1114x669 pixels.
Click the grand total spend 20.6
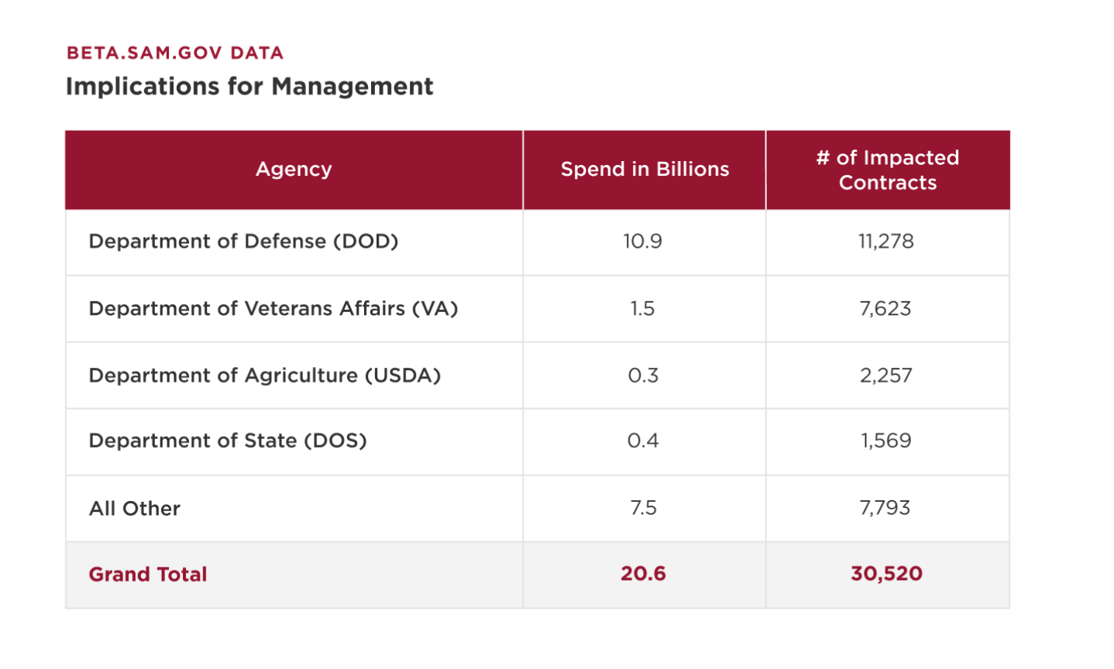click(x=643, y=574)
